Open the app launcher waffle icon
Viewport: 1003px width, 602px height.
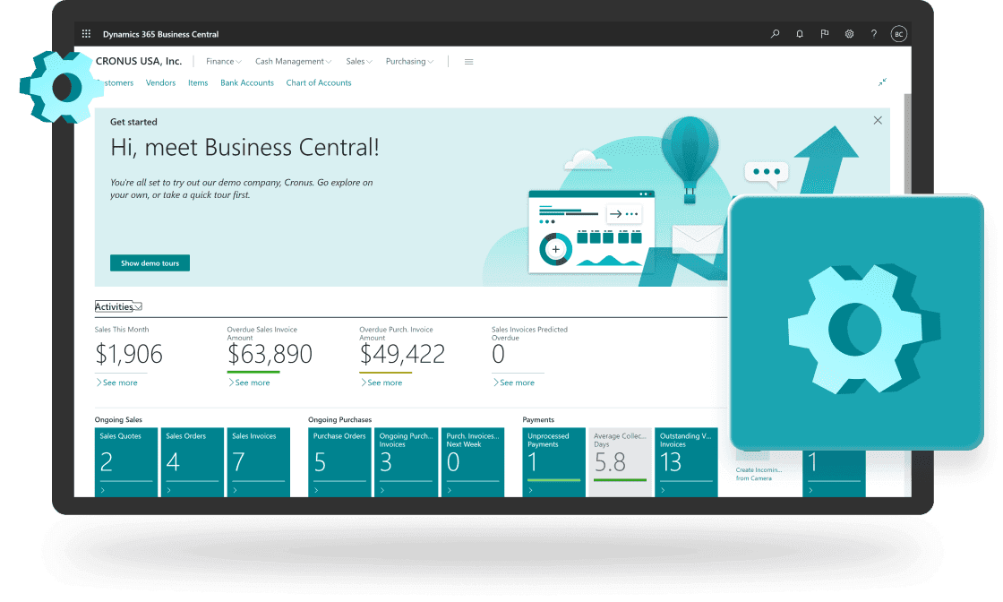tap(87, 34)
